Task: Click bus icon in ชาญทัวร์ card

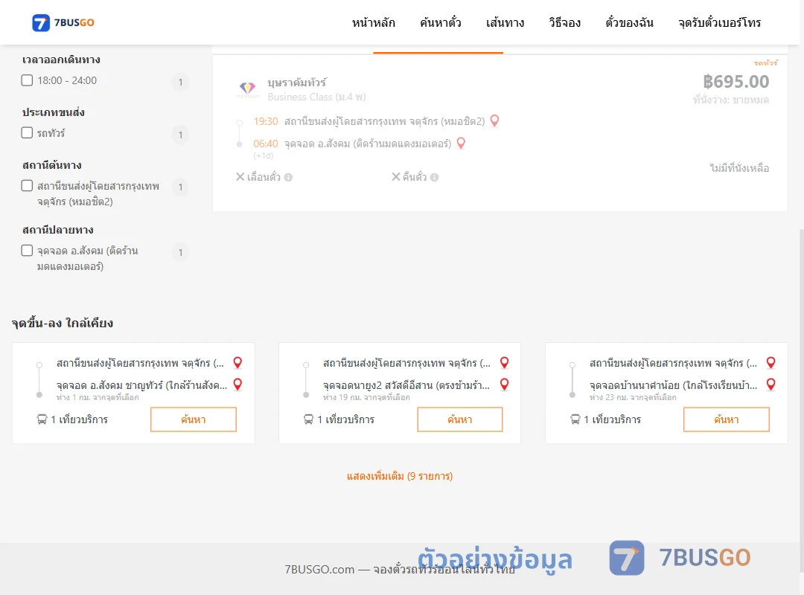Action: (x=42, y=419)
